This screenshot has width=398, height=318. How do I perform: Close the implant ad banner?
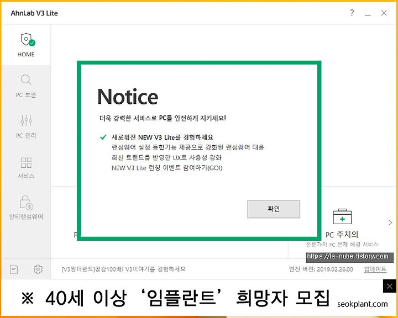[x=389, y=287]
